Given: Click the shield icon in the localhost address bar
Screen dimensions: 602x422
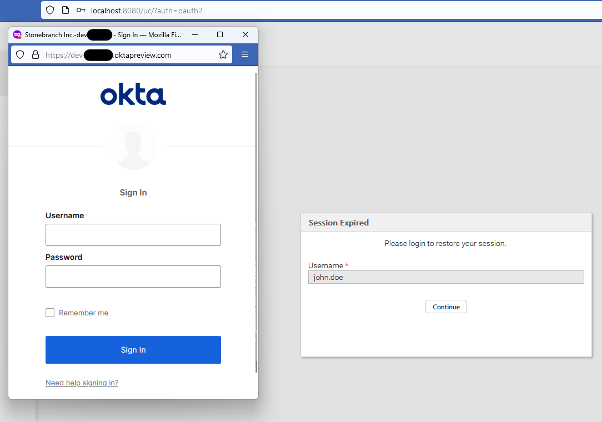Looking at the screenshot, I should click(x=50, y=10).
